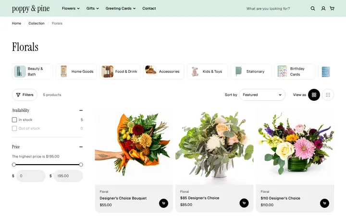
Task: Open the Sort by Featured dropdown
Action: [x=262, y=95]
